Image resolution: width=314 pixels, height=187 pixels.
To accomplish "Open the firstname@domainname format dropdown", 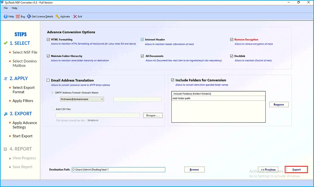I will click(82, 99).
